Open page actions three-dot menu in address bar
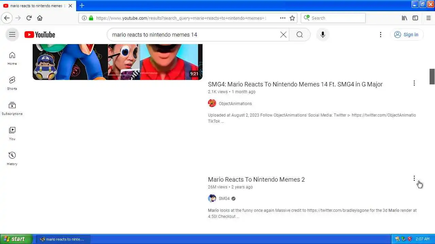 (283, 18)
